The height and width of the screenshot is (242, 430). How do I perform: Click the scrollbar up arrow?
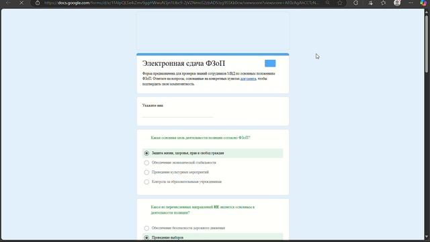pyautogui.click(x=427, y=12)
